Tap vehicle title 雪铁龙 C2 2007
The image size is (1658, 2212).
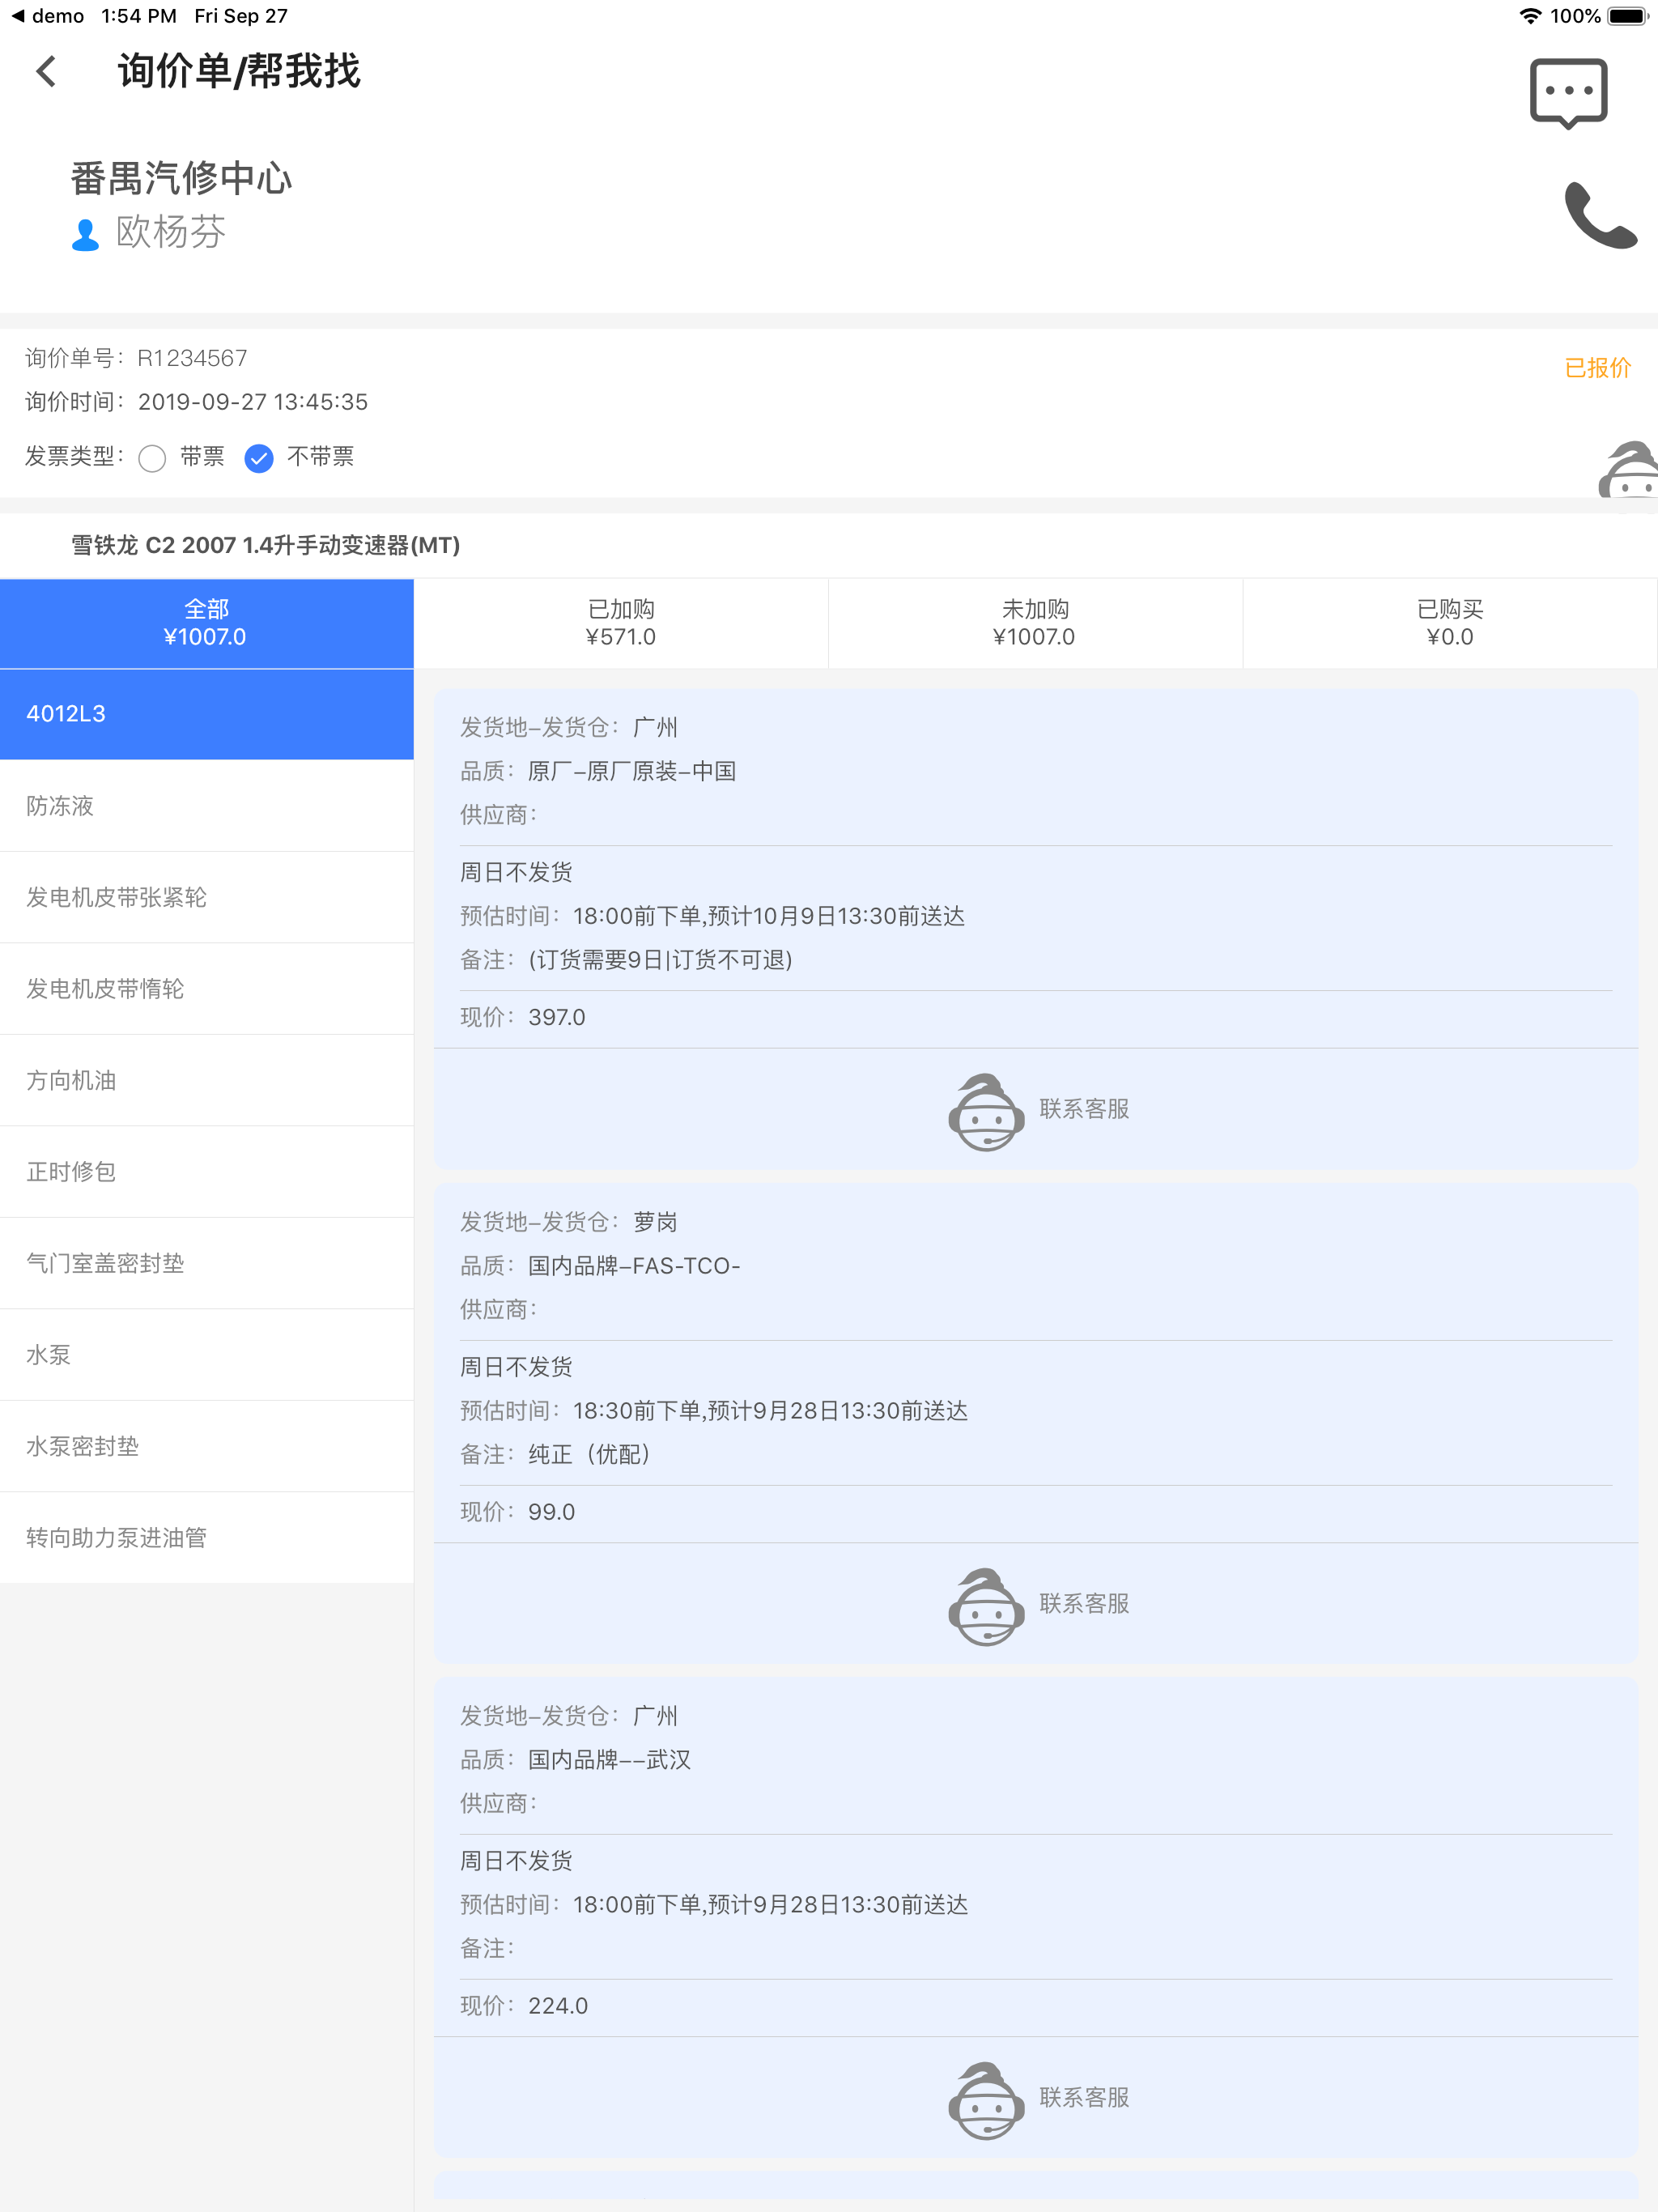pyautogui.click(x=265, y=545)
